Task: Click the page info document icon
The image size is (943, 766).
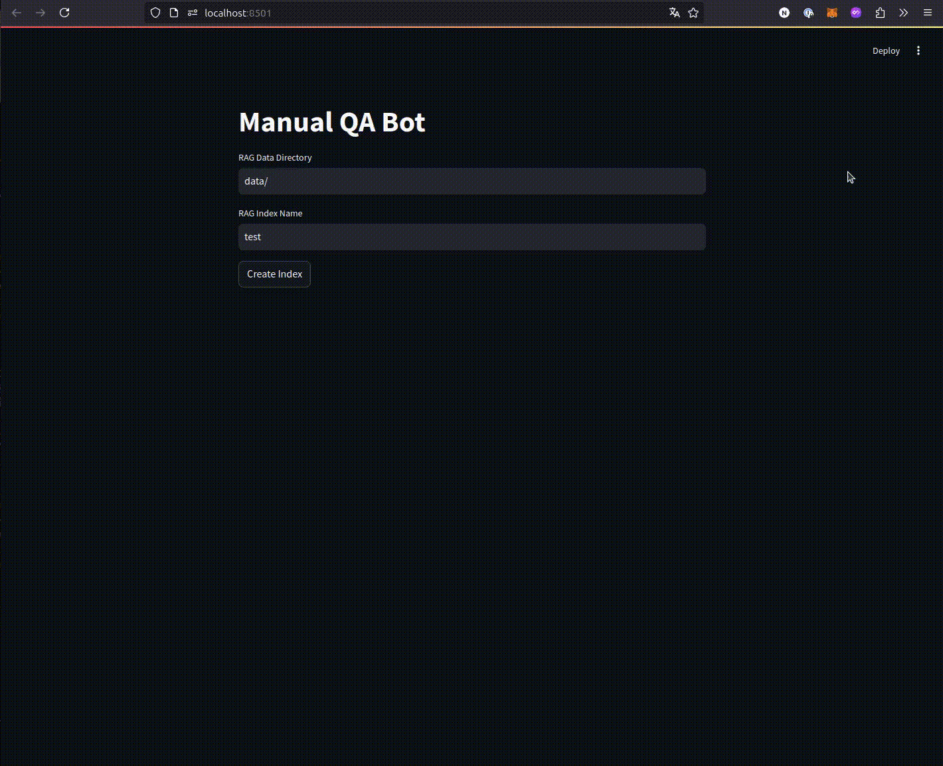Action: (174, 13)
